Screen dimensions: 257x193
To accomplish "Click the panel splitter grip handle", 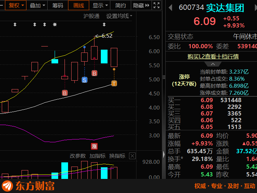I will pyautogui.click(x=164, y=77).
